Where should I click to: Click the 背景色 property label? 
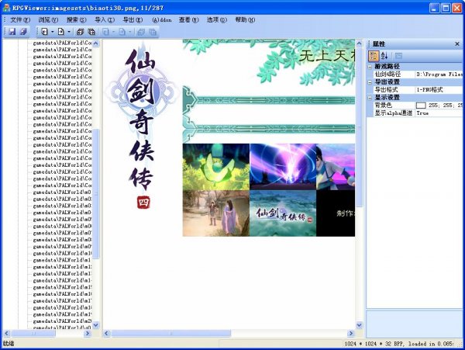(x=383, y=106)
